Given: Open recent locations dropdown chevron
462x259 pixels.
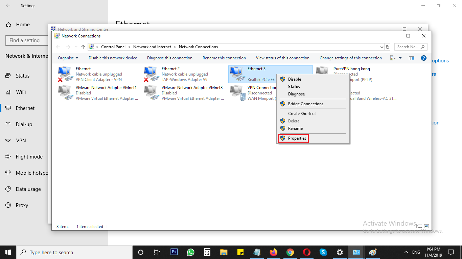Looking at the screenshot, I should click(76, 47).
